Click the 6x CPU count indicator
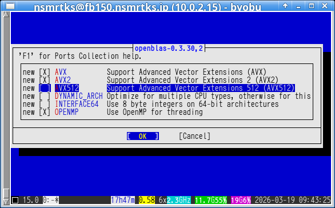335x208 pixels. pyautogui.click(x=162, y=200)
